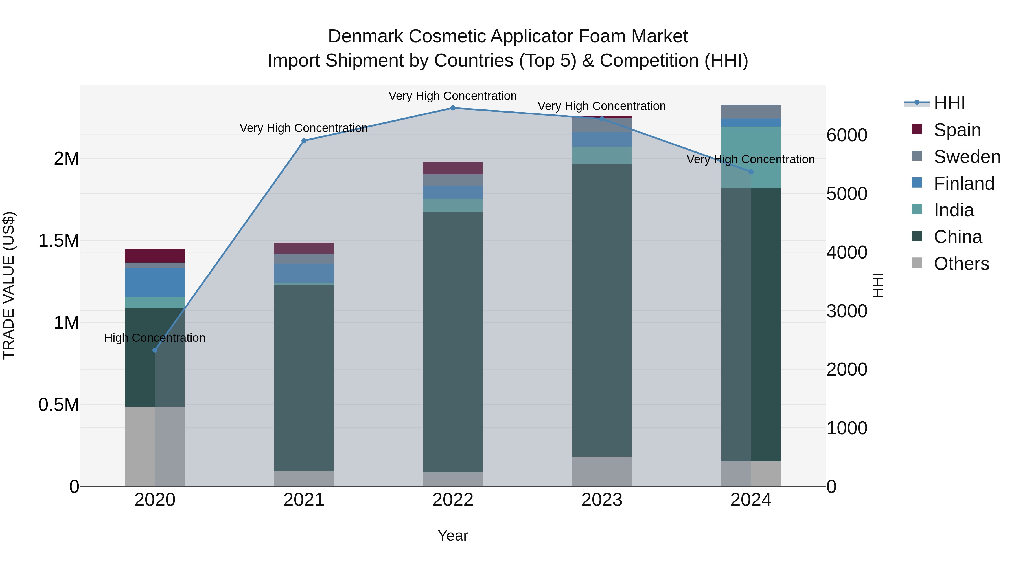Click the Others segment in the 2020 bar
Screen dimensions: 1016x571
click(155, 446)
